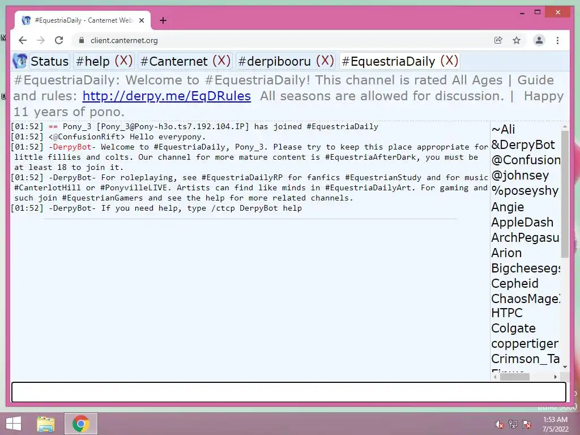Select @johnsey in the user list
This screenshot has width=580, height=435.
[x=520, y=176]
